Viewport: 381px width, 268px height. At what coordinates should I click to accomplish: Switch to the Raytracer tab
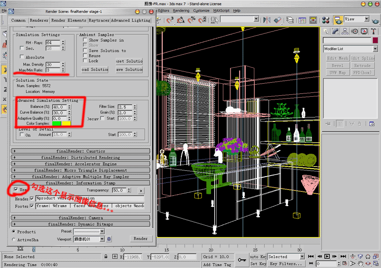coord(98,20)
